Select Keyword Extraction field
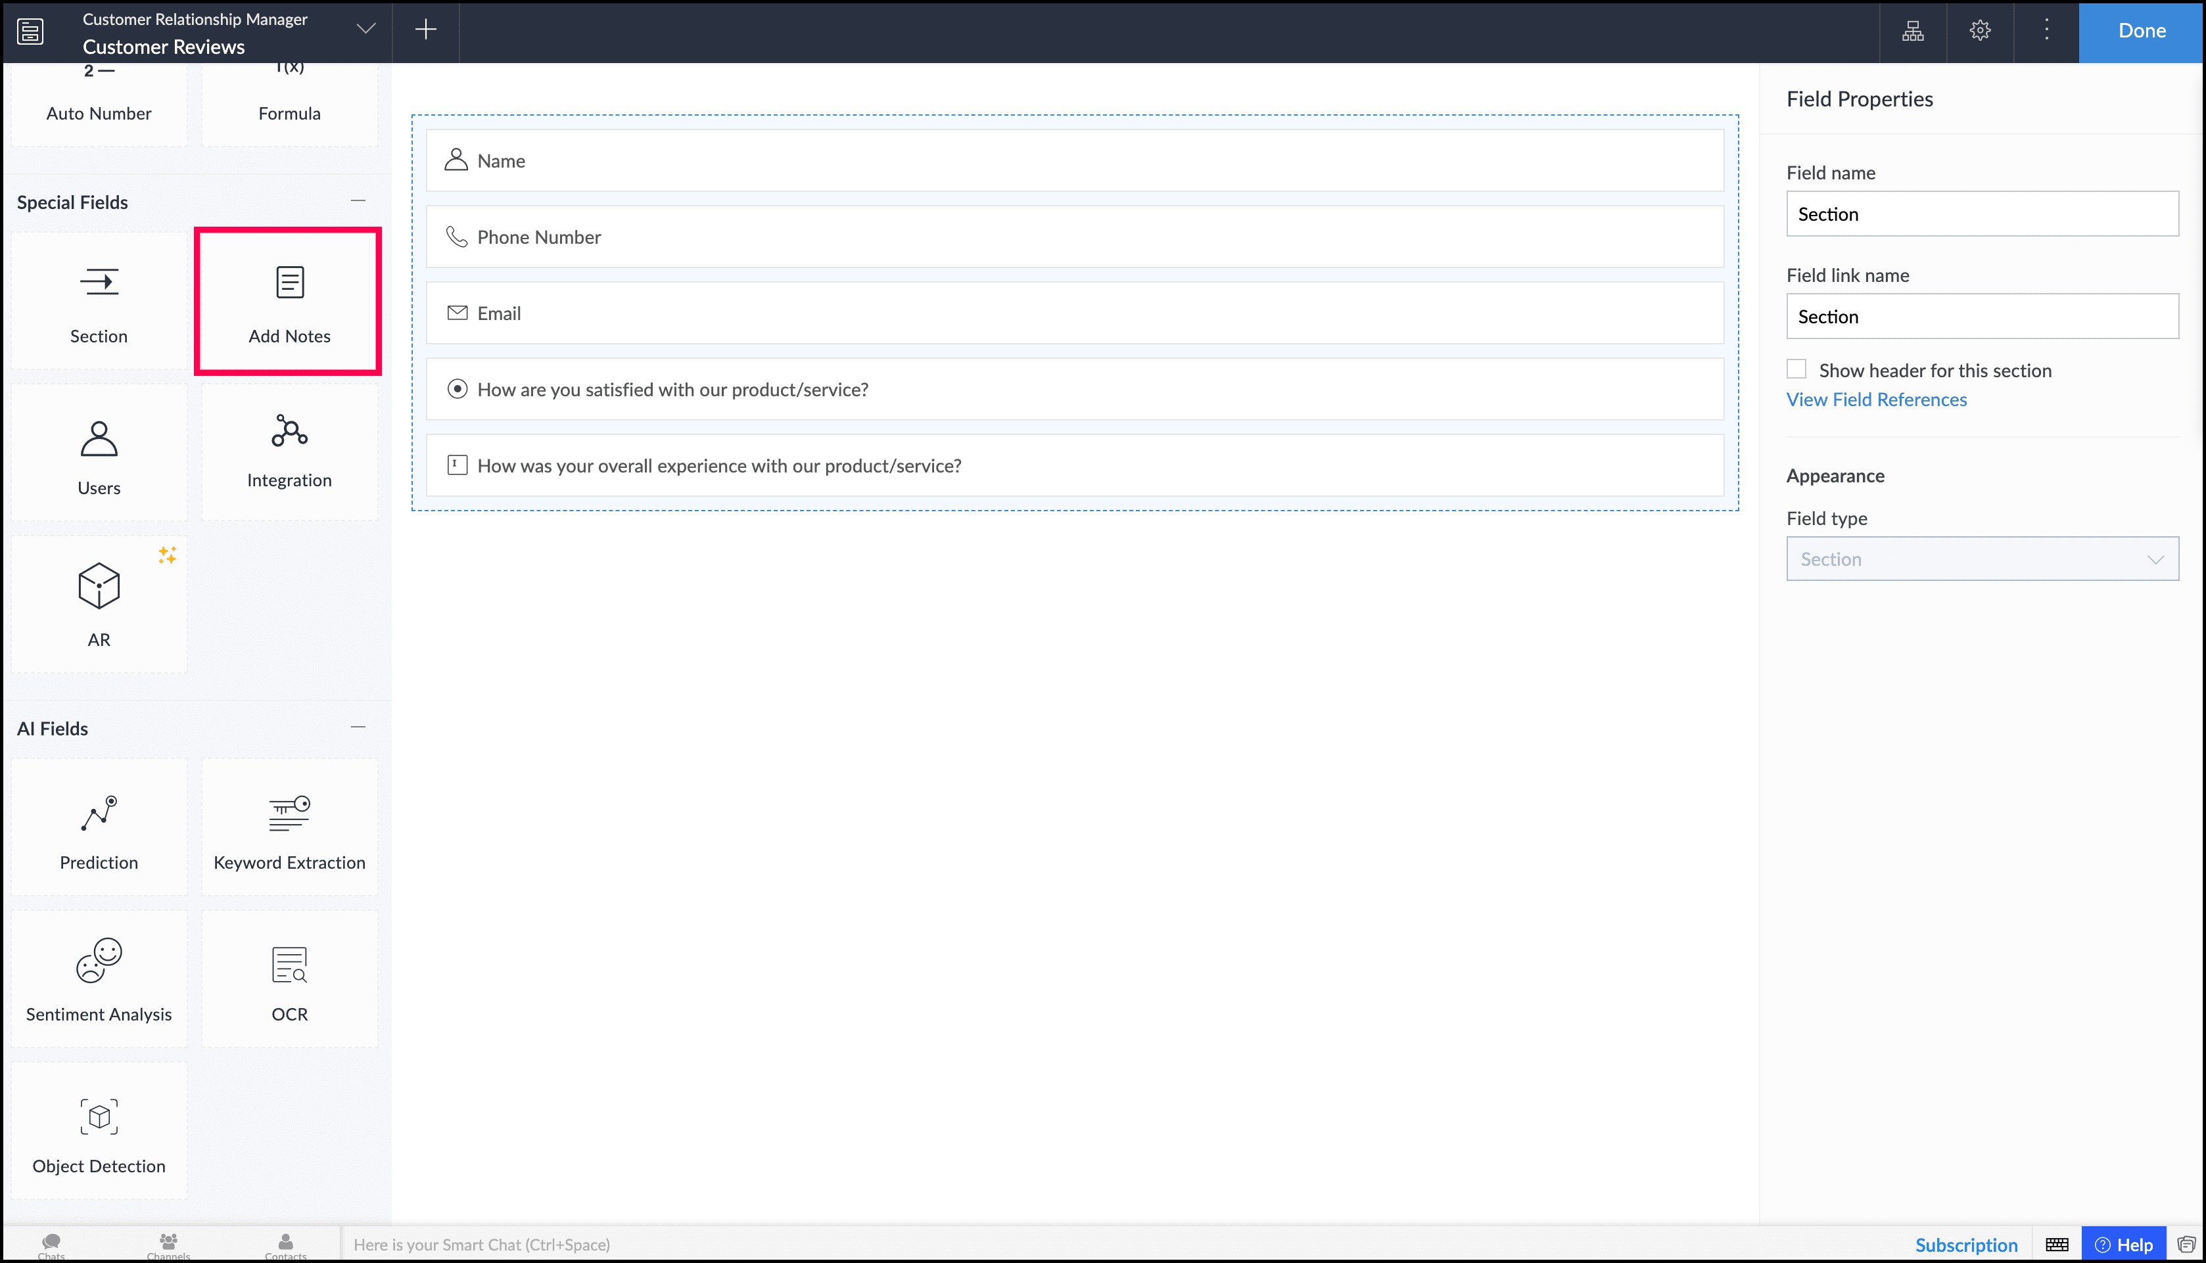2206x1263 pixels. [x=289, y=829]
